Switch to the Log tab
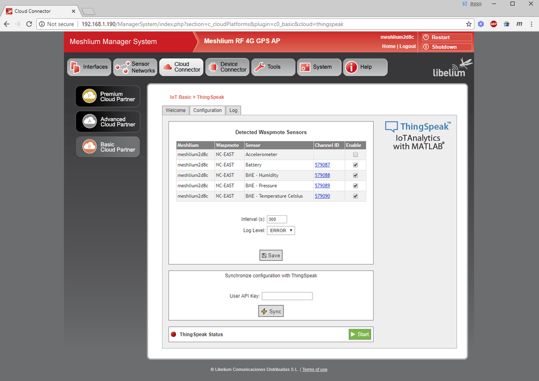 tap(233, 111)
